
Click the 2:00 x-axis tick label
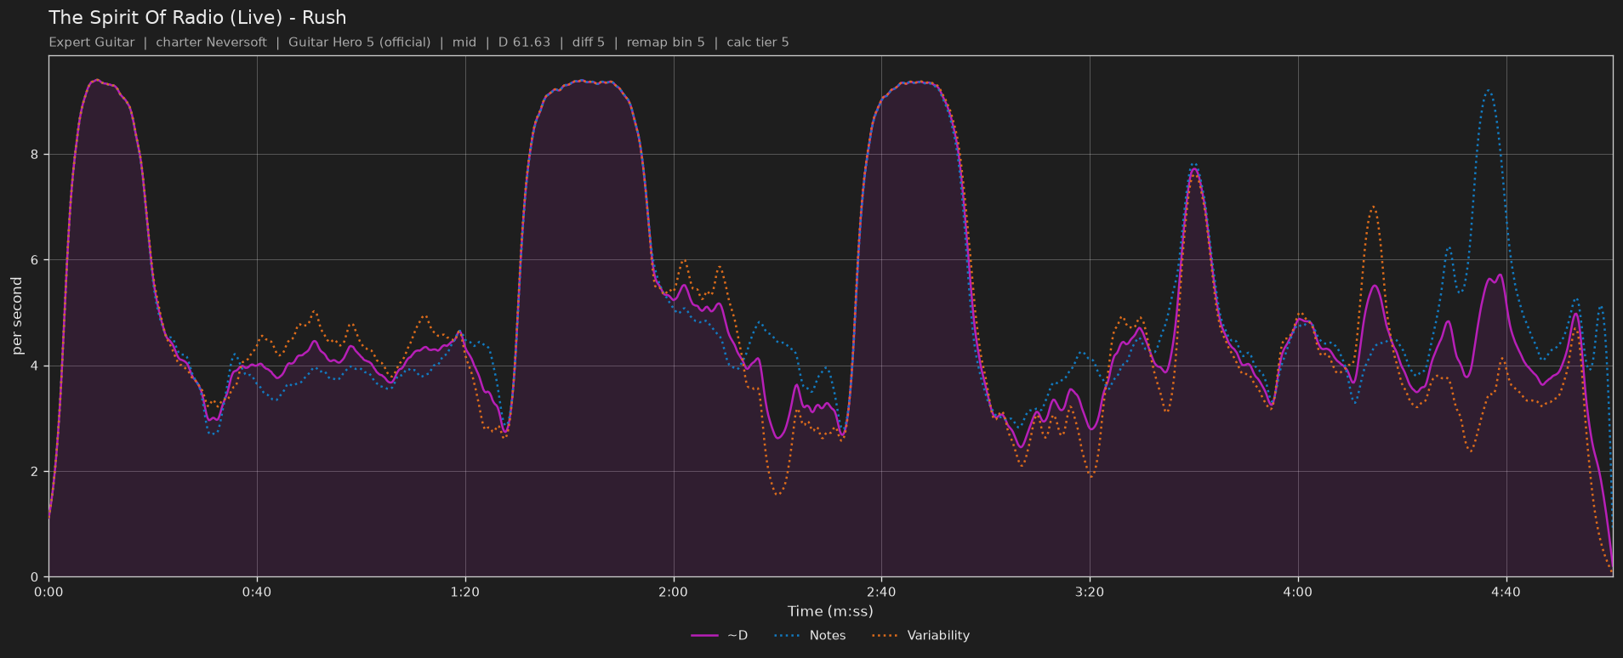(673, 592)
